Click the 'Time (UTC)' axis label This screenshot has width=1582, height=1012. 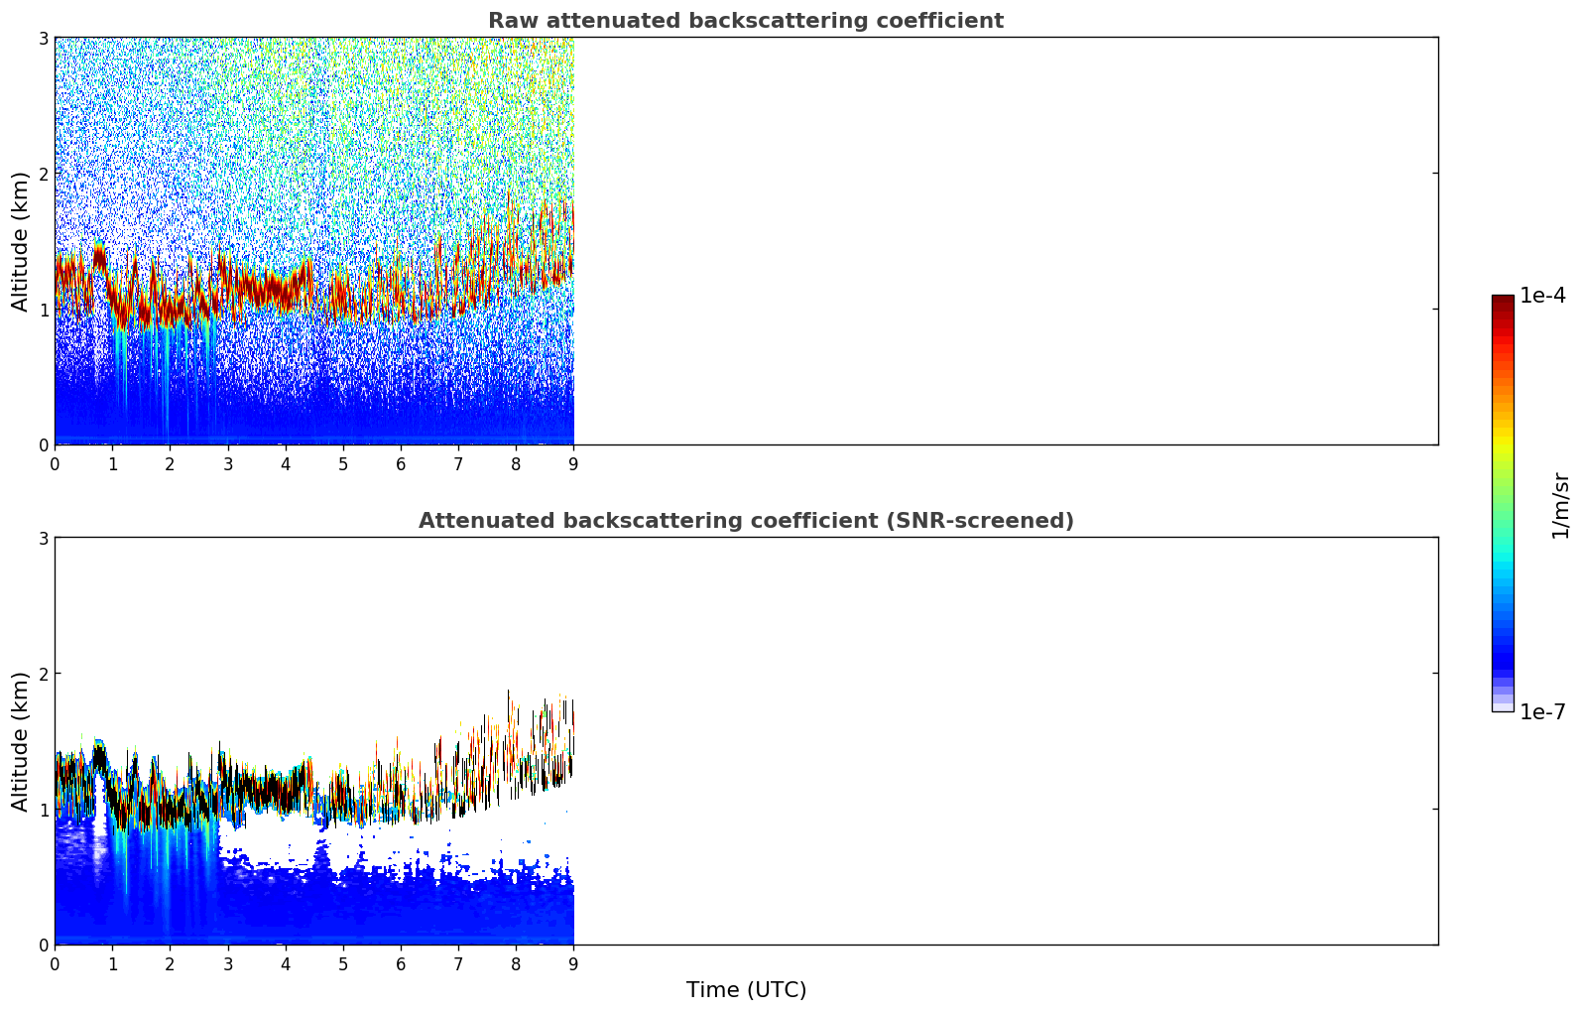(746, 990)
